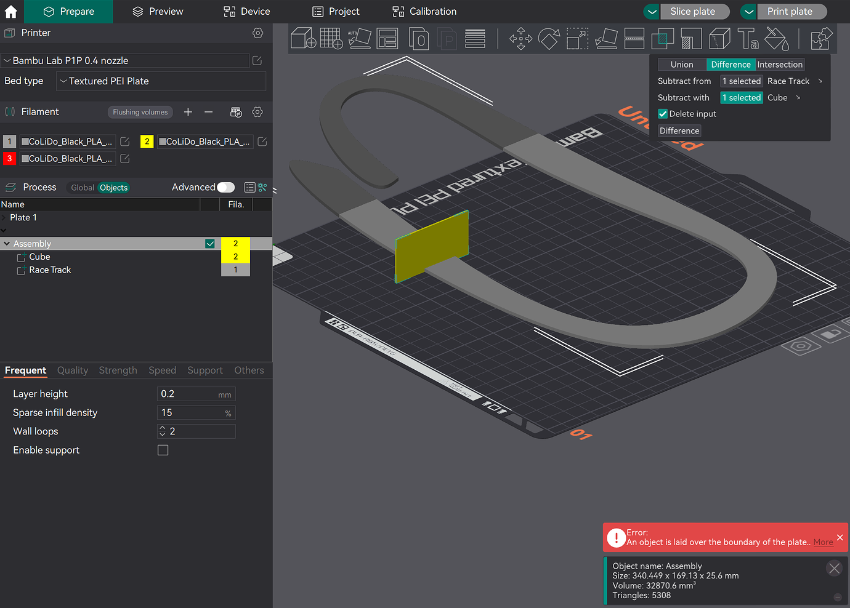Open the Bambu Lab P1P printer dropdown

pyautogui.click(x=125, y=60)
